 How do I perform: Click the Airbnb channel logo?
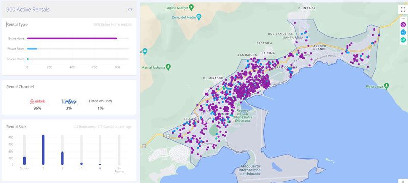[37, 101]
